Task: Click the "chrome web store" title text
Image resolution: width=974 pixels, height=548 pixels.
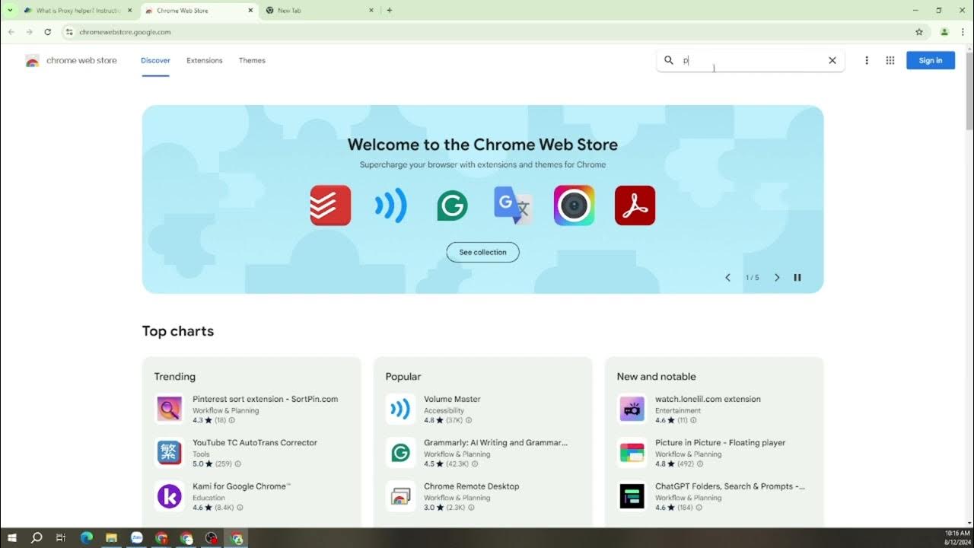Action: pos(81,60)
